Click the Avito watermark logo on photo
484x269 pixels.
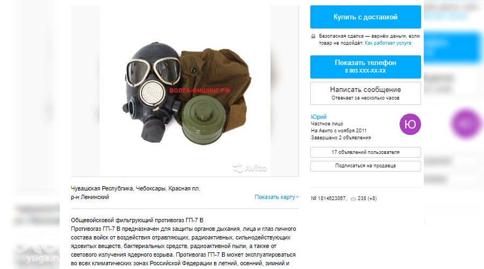point(250,168)
